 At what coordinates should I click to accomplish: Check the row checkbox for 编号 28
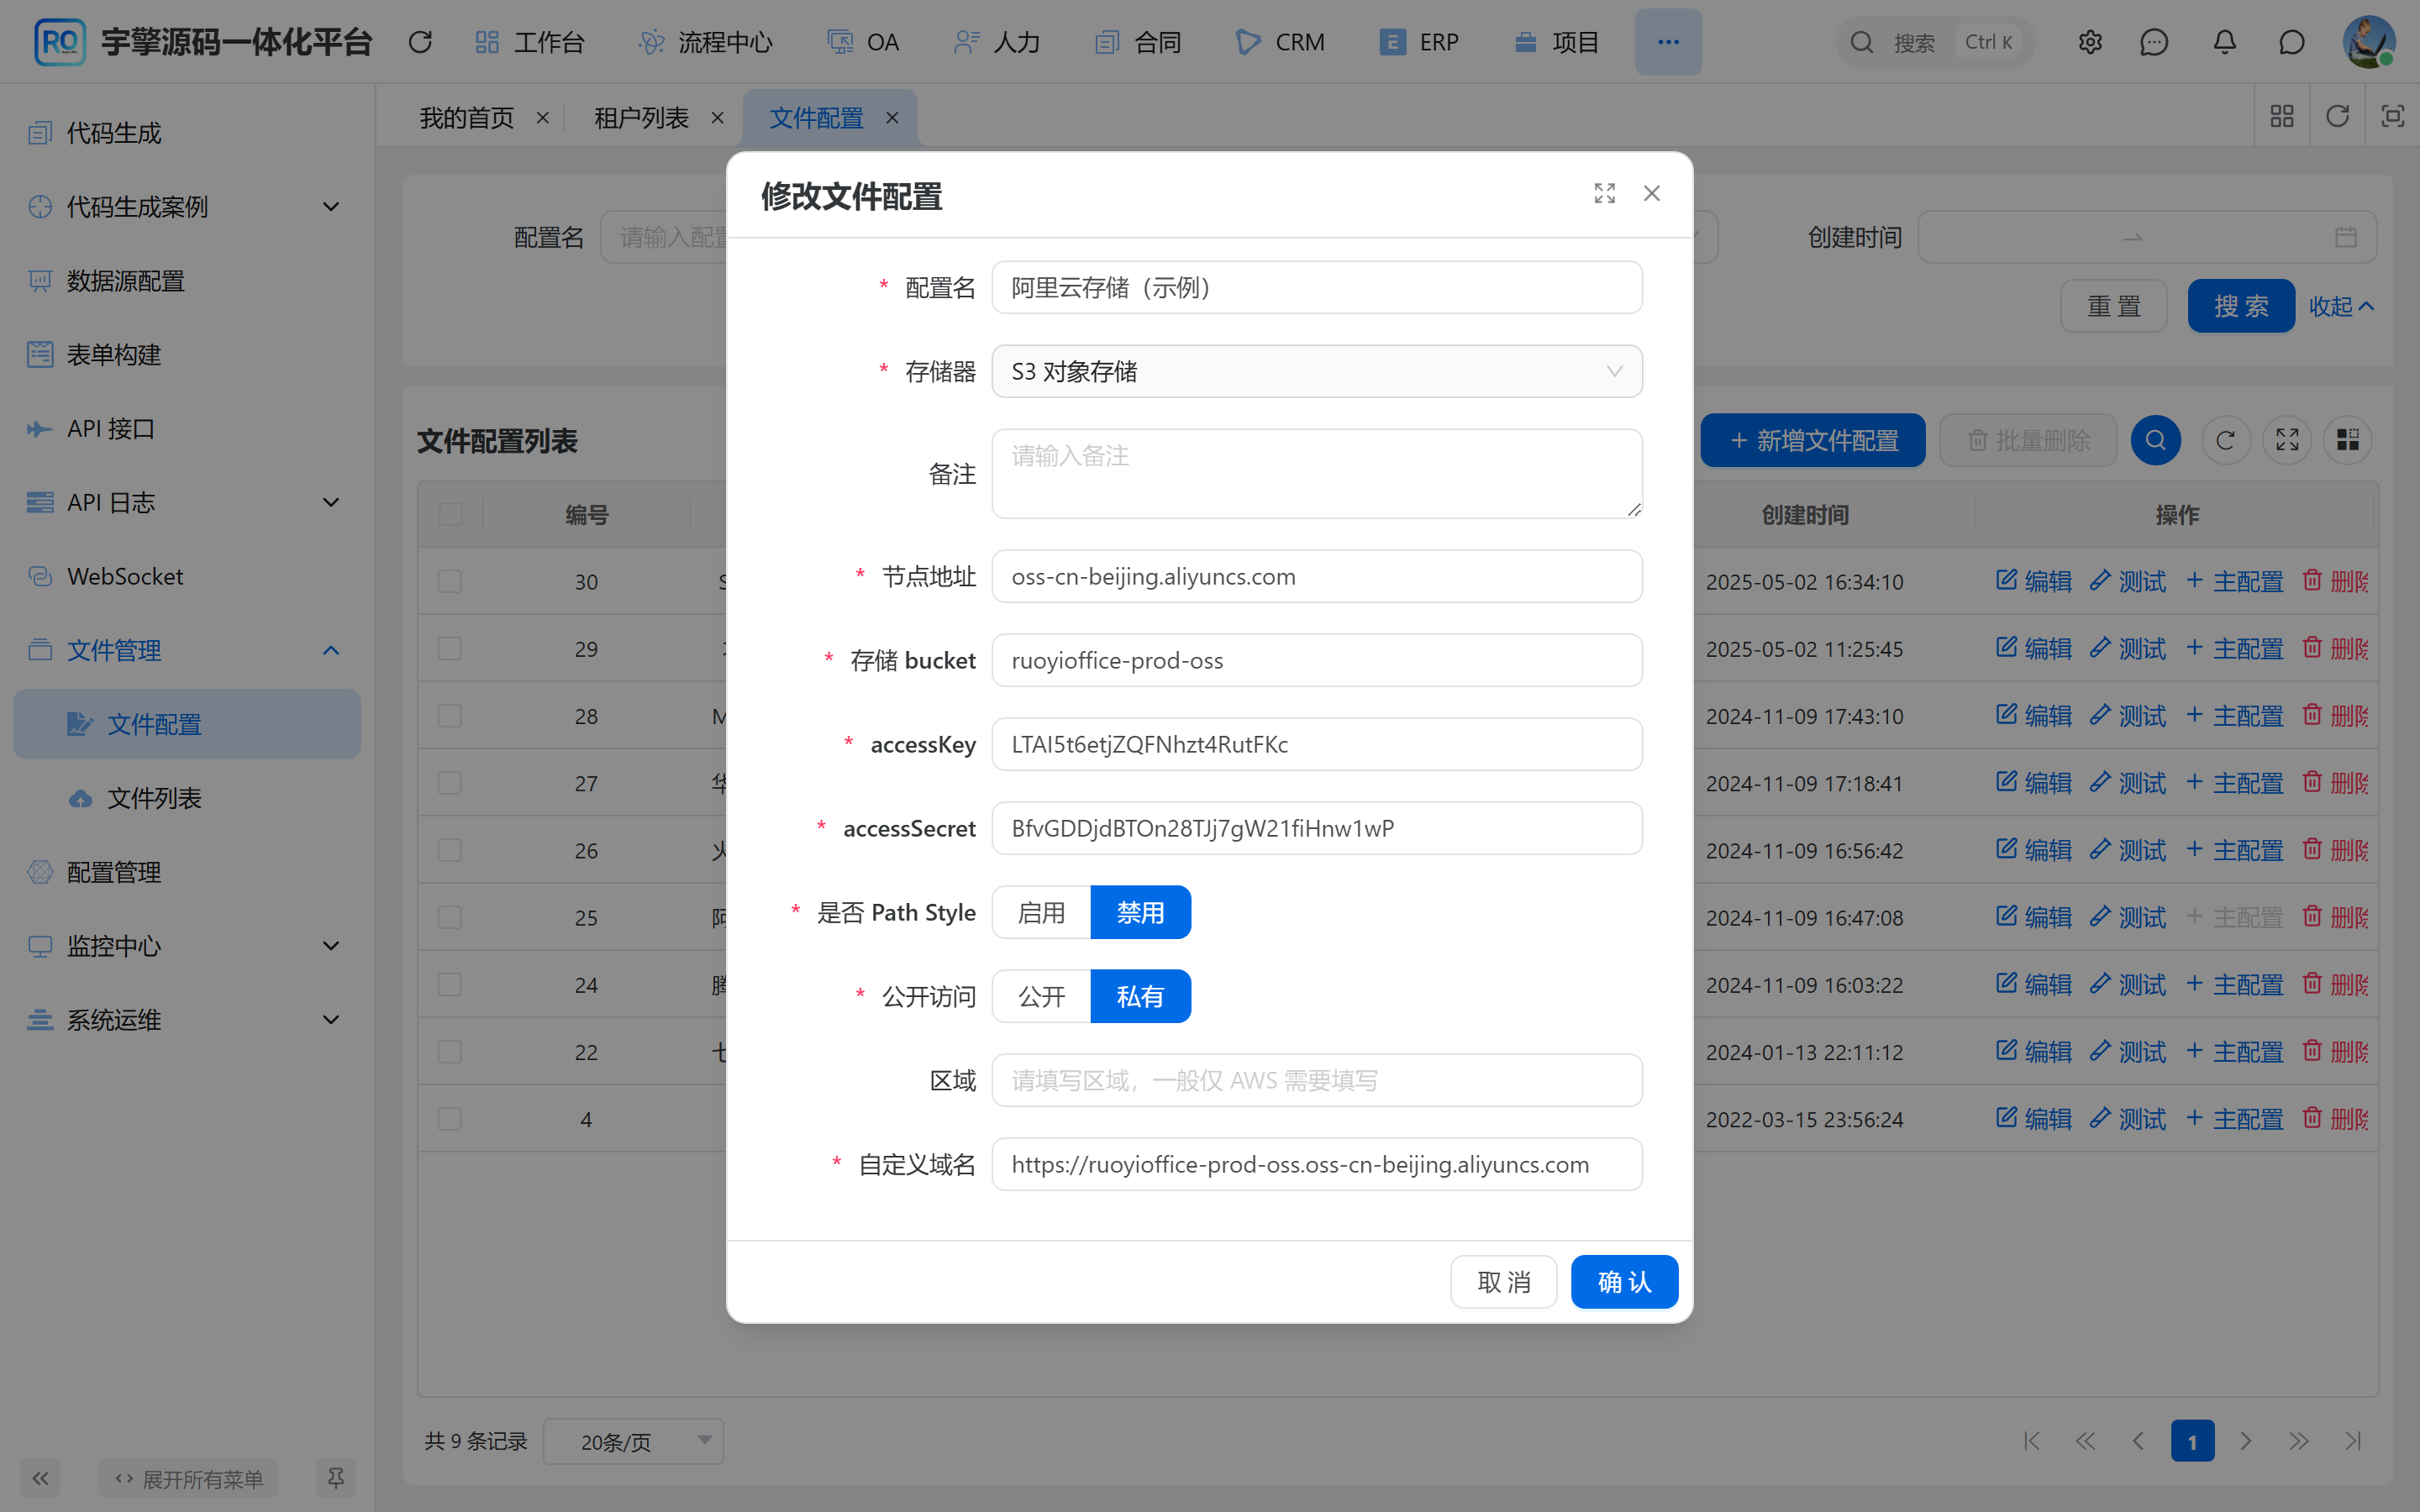point(450,716)
